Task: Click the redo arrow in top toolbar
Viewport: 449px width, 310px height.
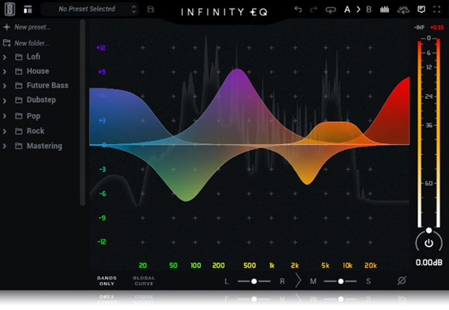Action: pyautogui.click(x=313, y=10)
